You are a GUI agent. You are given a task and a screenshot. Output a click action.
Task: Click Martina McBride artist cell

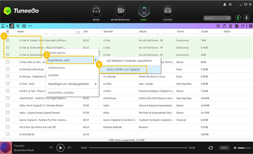113,127
